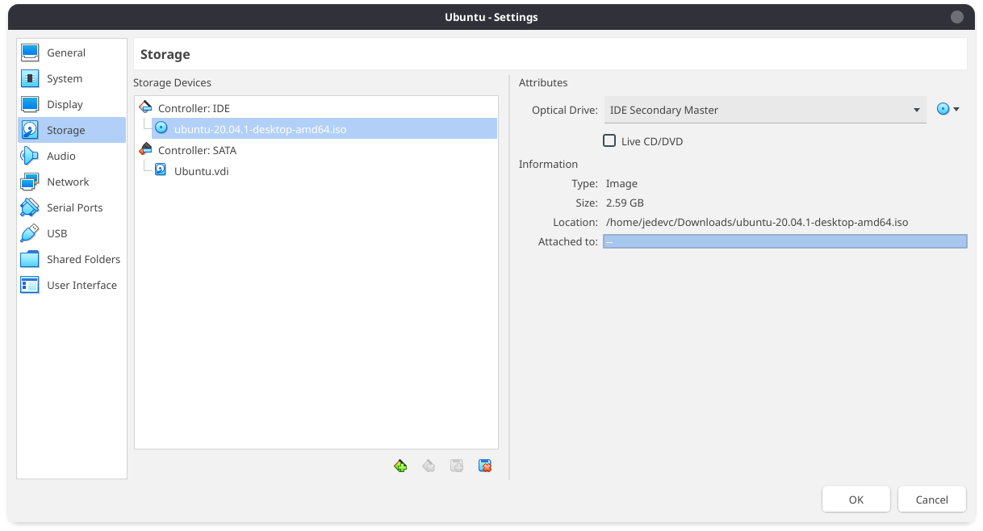Switch to the Shared Folders page

(x=72, y=259)
